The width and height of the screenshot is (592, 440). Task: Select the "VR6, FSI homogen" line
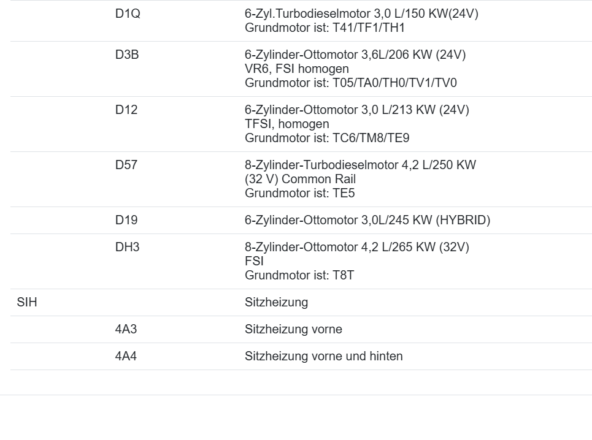tap(297, 69)
